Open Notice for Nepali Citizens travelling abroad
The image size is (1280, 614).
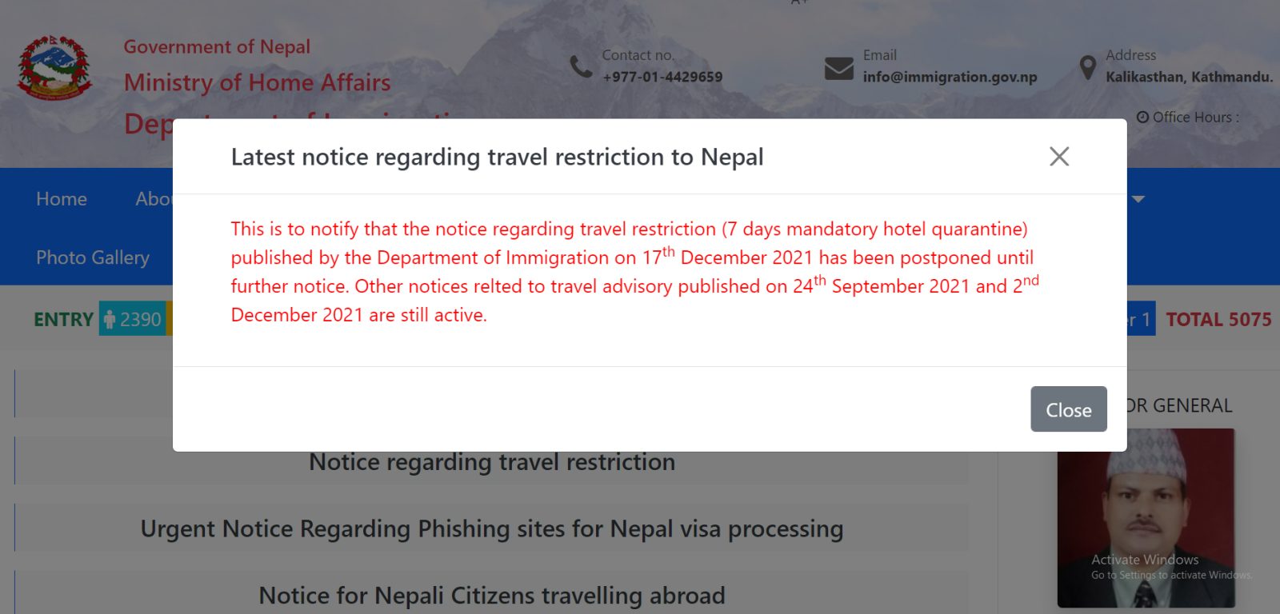[x=492, y=596]
